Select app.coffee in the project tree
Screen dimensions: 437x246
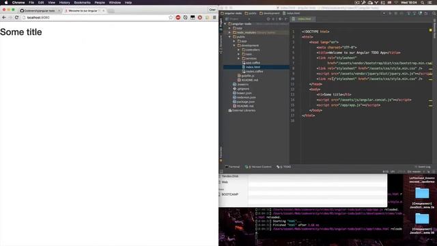coord(251,63)
